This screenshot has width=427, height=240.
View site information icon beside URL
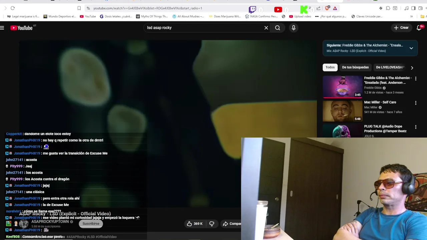(x=88, y=8)
